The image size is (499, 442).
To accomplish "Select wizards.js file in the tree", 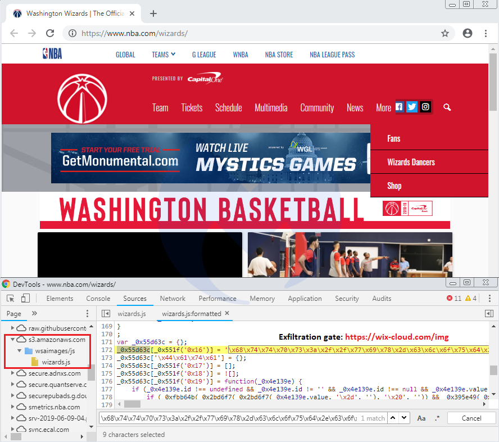I will click(56, 362).
